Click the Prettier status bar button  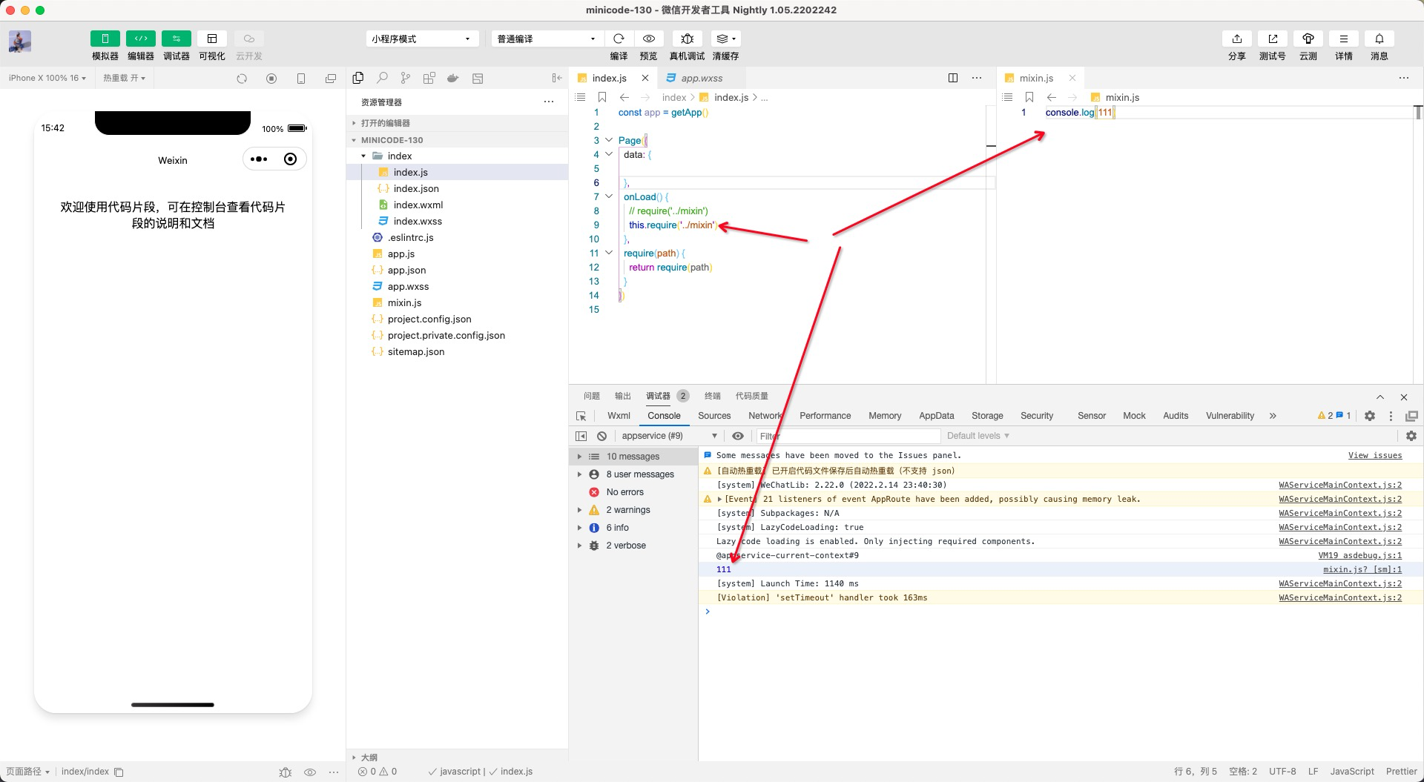(1402, 772)
